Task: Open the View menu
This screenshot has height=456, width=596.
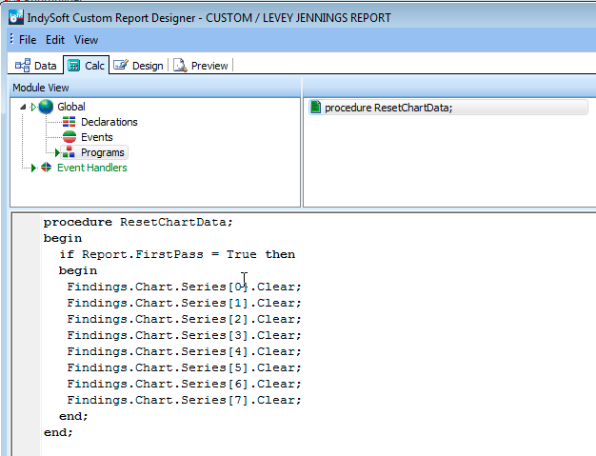Action: [86, 40]
